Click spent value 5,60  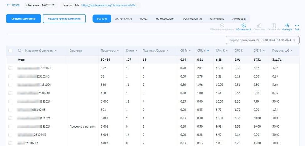coord(275,85)
